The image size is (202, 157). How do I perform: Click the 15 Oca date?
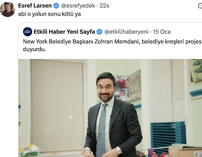(x=162, y=32)
